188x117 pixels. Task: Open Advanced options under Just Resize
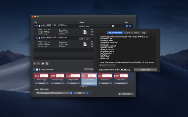coord(89,83)
